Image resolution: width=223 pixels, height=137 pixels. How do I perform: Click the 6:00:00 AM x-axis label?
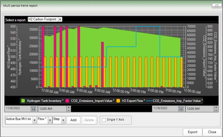84,91
